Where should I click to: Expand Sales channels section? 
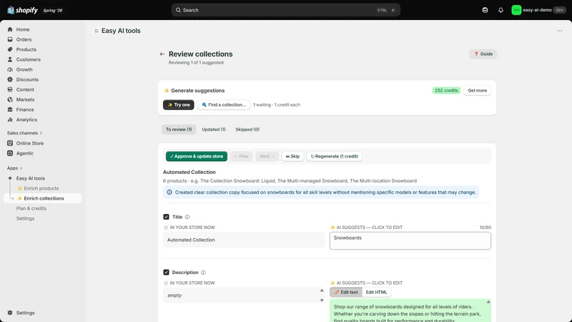[x=24, y=133]
